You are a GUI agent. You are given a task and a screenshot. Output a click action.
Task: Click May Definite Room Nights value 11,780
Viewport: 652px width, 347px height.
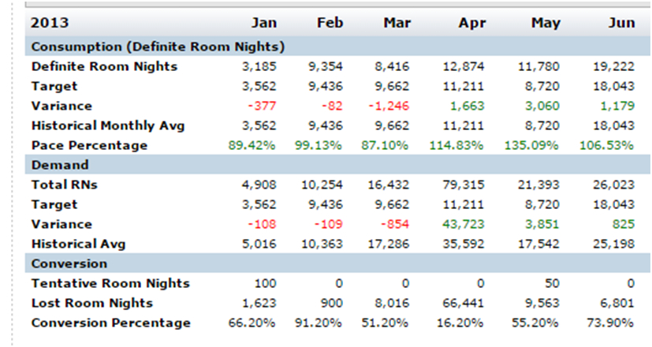coord(539,66)
